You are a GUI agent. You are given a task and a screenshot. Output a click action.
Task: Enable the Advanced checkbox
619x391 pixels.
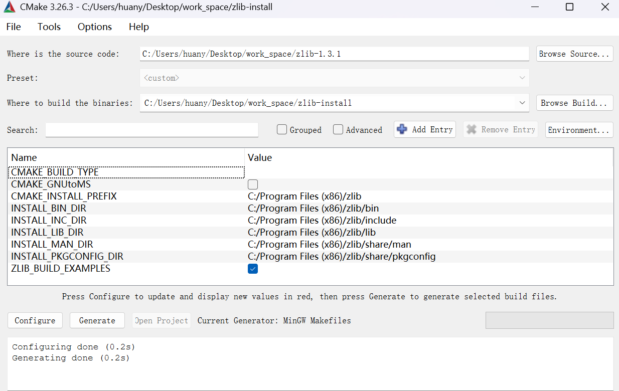(x=338, y=130)
